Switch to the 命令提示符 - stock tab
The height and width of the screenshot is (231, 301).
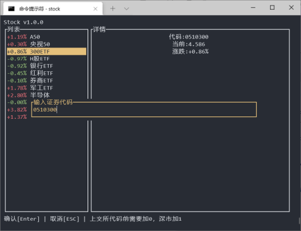[x=53, y=9]
